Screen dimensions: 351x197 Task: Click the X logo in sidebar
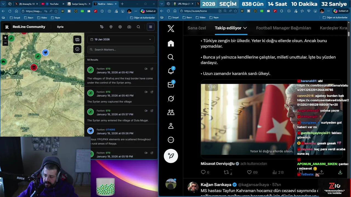tap(171, 28)
